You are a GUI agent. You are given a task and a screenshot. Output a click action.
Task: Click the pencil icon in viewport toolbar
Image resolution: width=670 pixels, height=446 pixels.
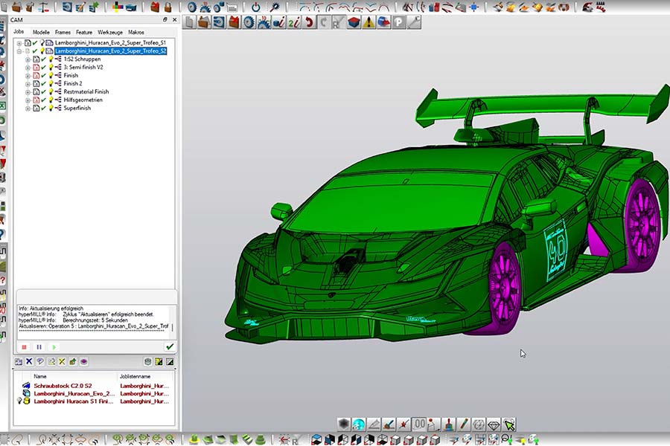464,424
